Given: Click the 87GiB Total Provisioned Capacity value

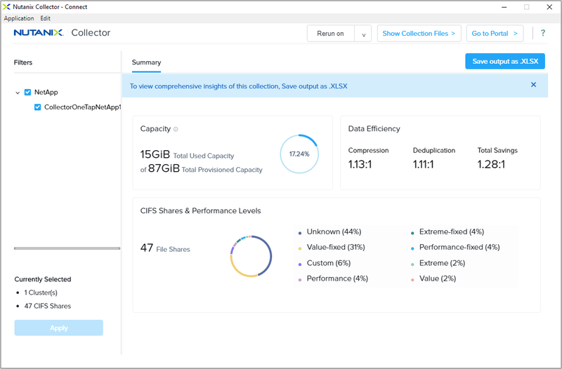Looking at the screenshot, I should tap(164, 168).
